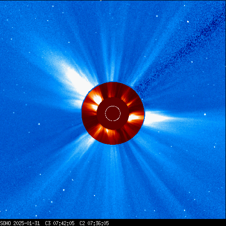Click the white solar disk outline circle
The image size is (226, 226).
(113, 113)
